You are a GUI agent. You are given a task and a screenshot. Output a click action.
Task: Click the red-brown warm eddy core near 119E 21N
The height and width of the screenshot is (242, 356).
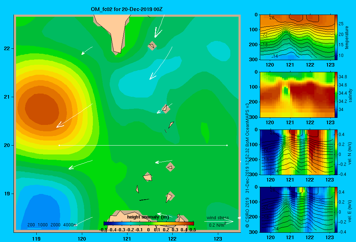[42, 109]
